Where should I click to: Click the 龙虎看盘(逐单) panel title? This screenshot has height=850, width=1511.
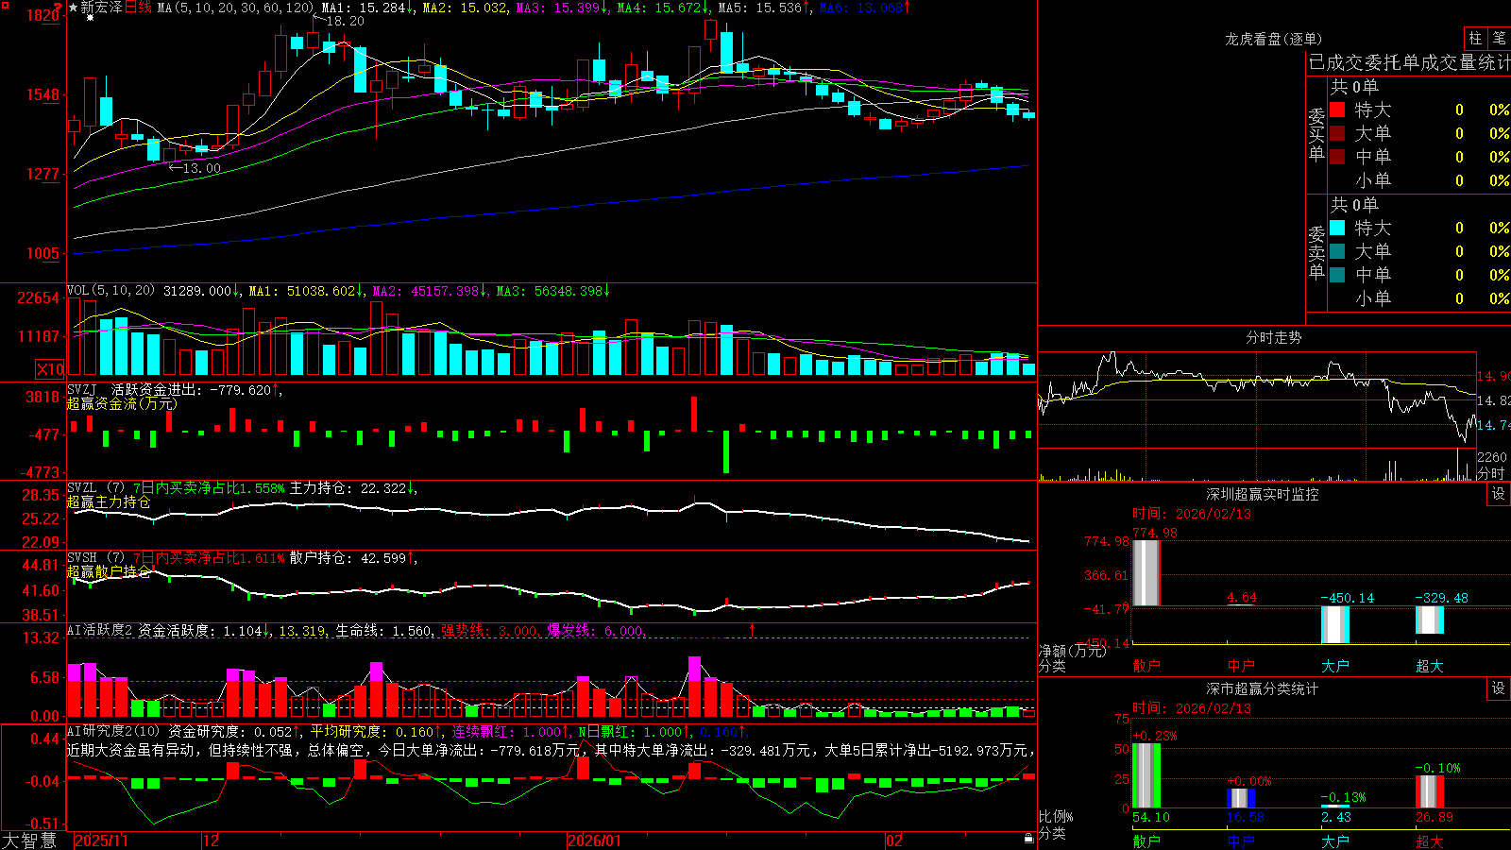1273,39
